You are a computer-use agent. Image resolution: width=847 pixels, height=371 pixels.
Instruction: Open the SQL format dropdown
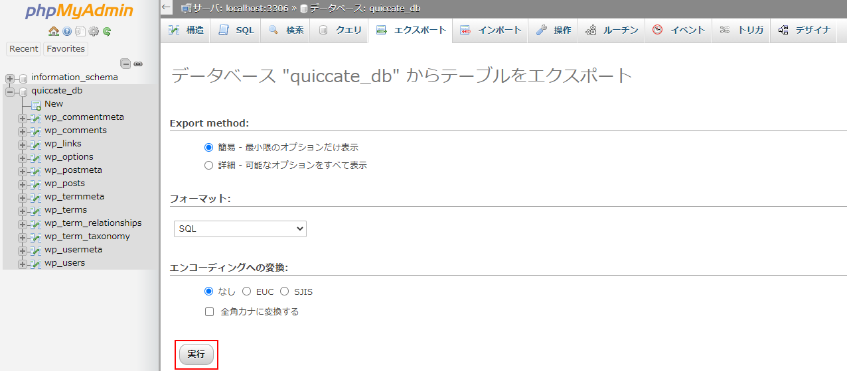[x=240, y=229]
